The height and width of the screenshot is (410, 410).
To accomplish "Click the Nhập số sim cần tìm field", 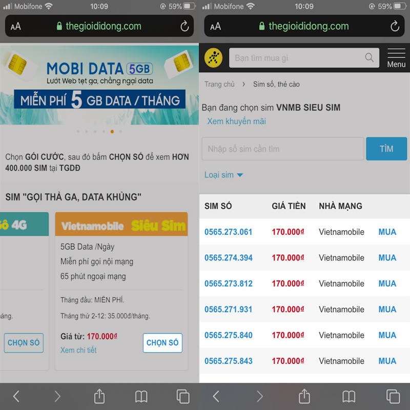I will pos(283,149).
